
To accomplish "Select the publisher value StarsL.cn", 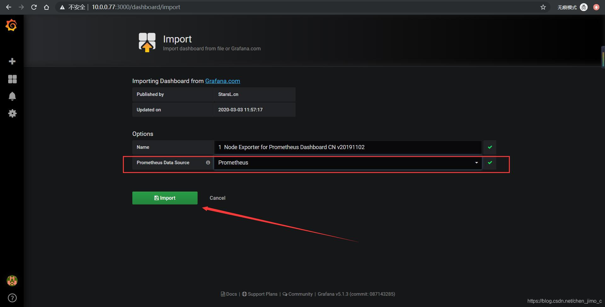I will point(228,94).
